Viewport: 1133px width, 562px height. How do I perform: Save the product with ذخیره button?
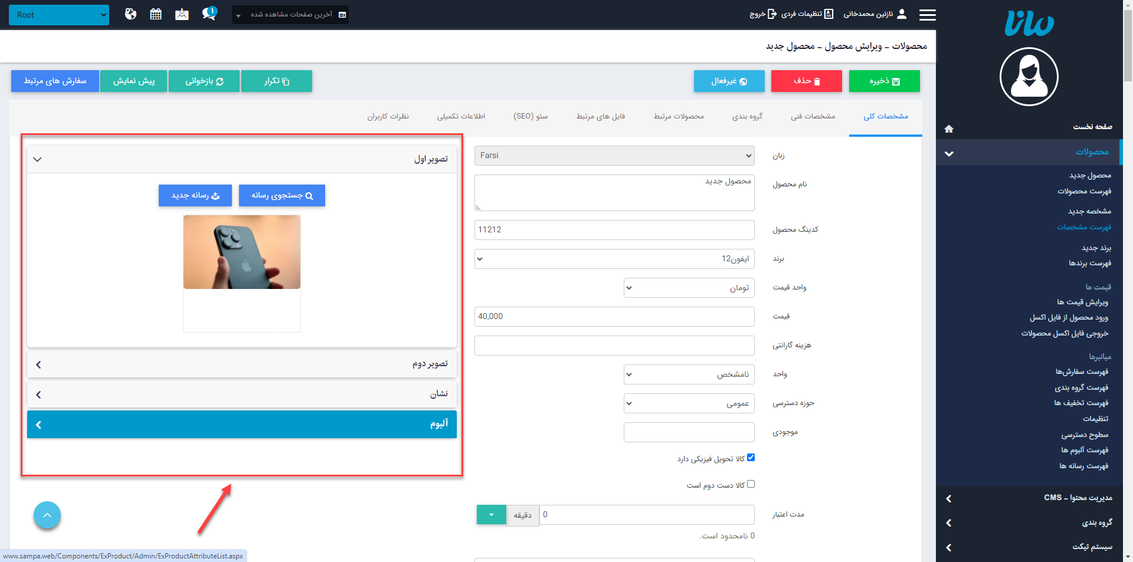click(884, 81)
